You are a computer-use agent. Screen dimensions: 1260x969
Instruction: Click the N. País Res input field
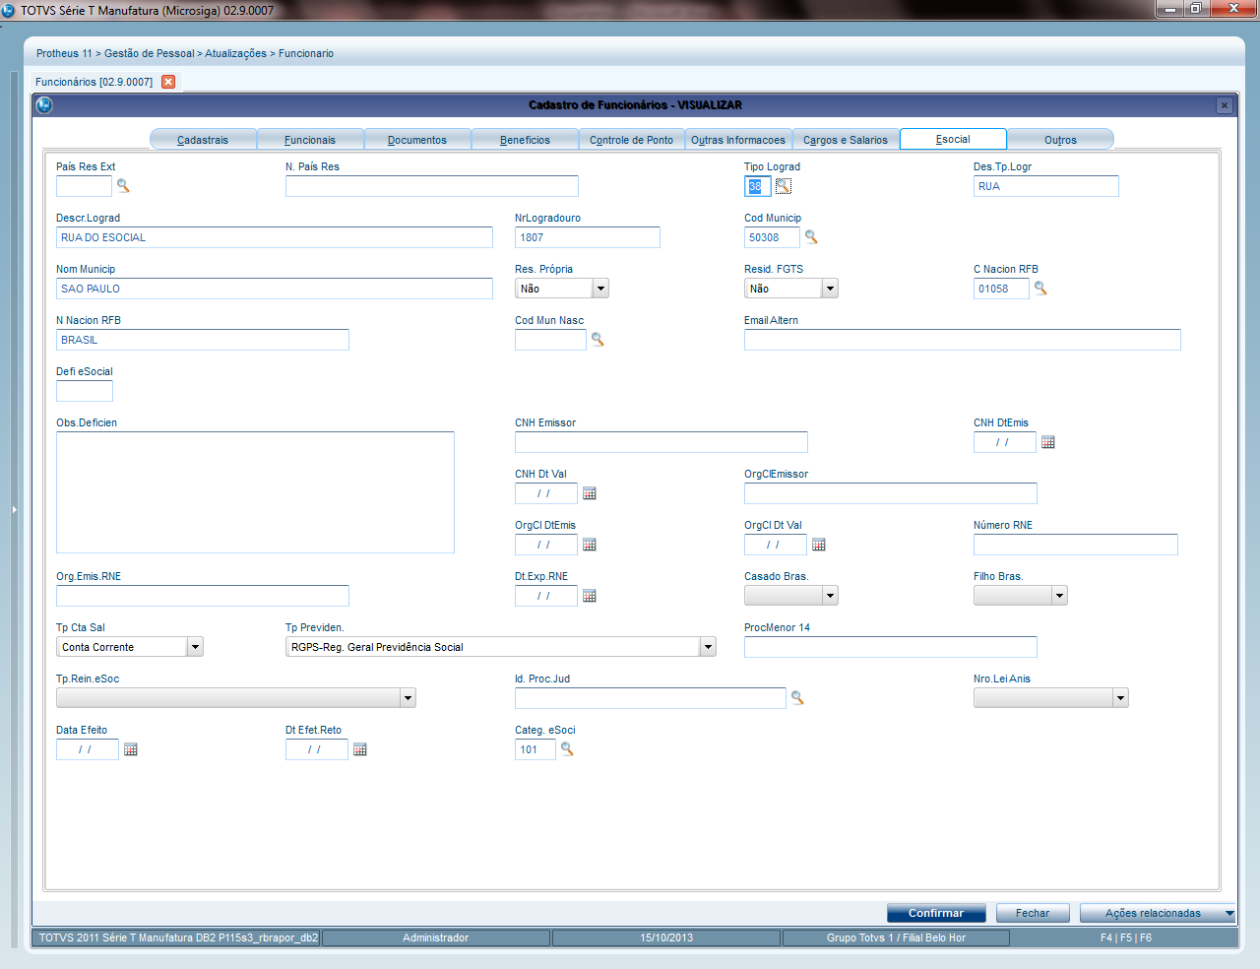tap(432, 186)
